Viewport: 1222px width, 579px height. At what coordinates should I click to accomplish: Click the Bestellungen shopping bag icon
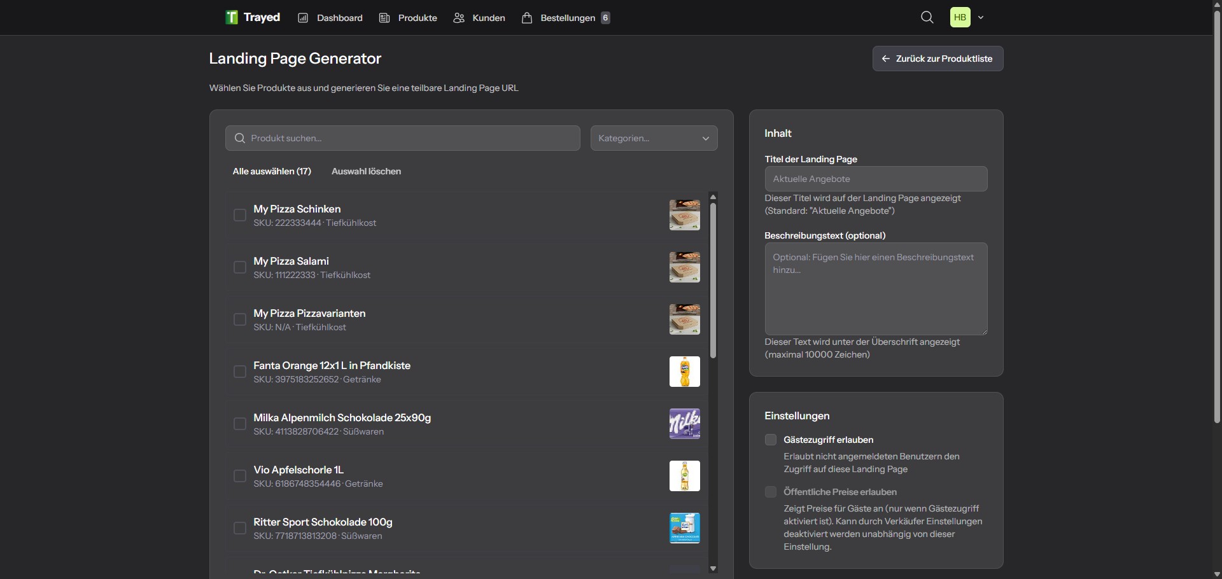coord(528,17)
